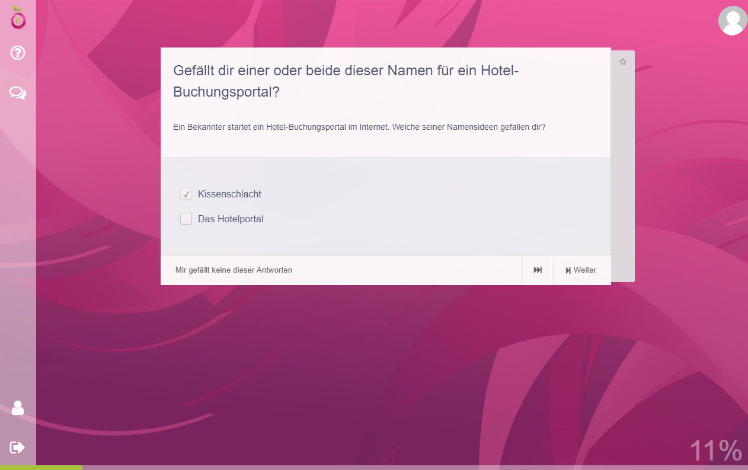Image resolution: width=748 pixels, height=470 pixels.
Task: Open the chat bubbles icon in sidebar
Action: [18, 93]
